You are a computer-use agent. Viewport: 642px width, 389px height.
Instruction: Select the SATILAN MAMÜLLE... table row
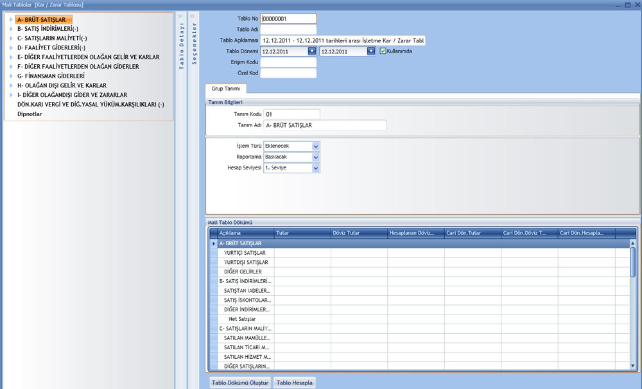coord(420,338)
